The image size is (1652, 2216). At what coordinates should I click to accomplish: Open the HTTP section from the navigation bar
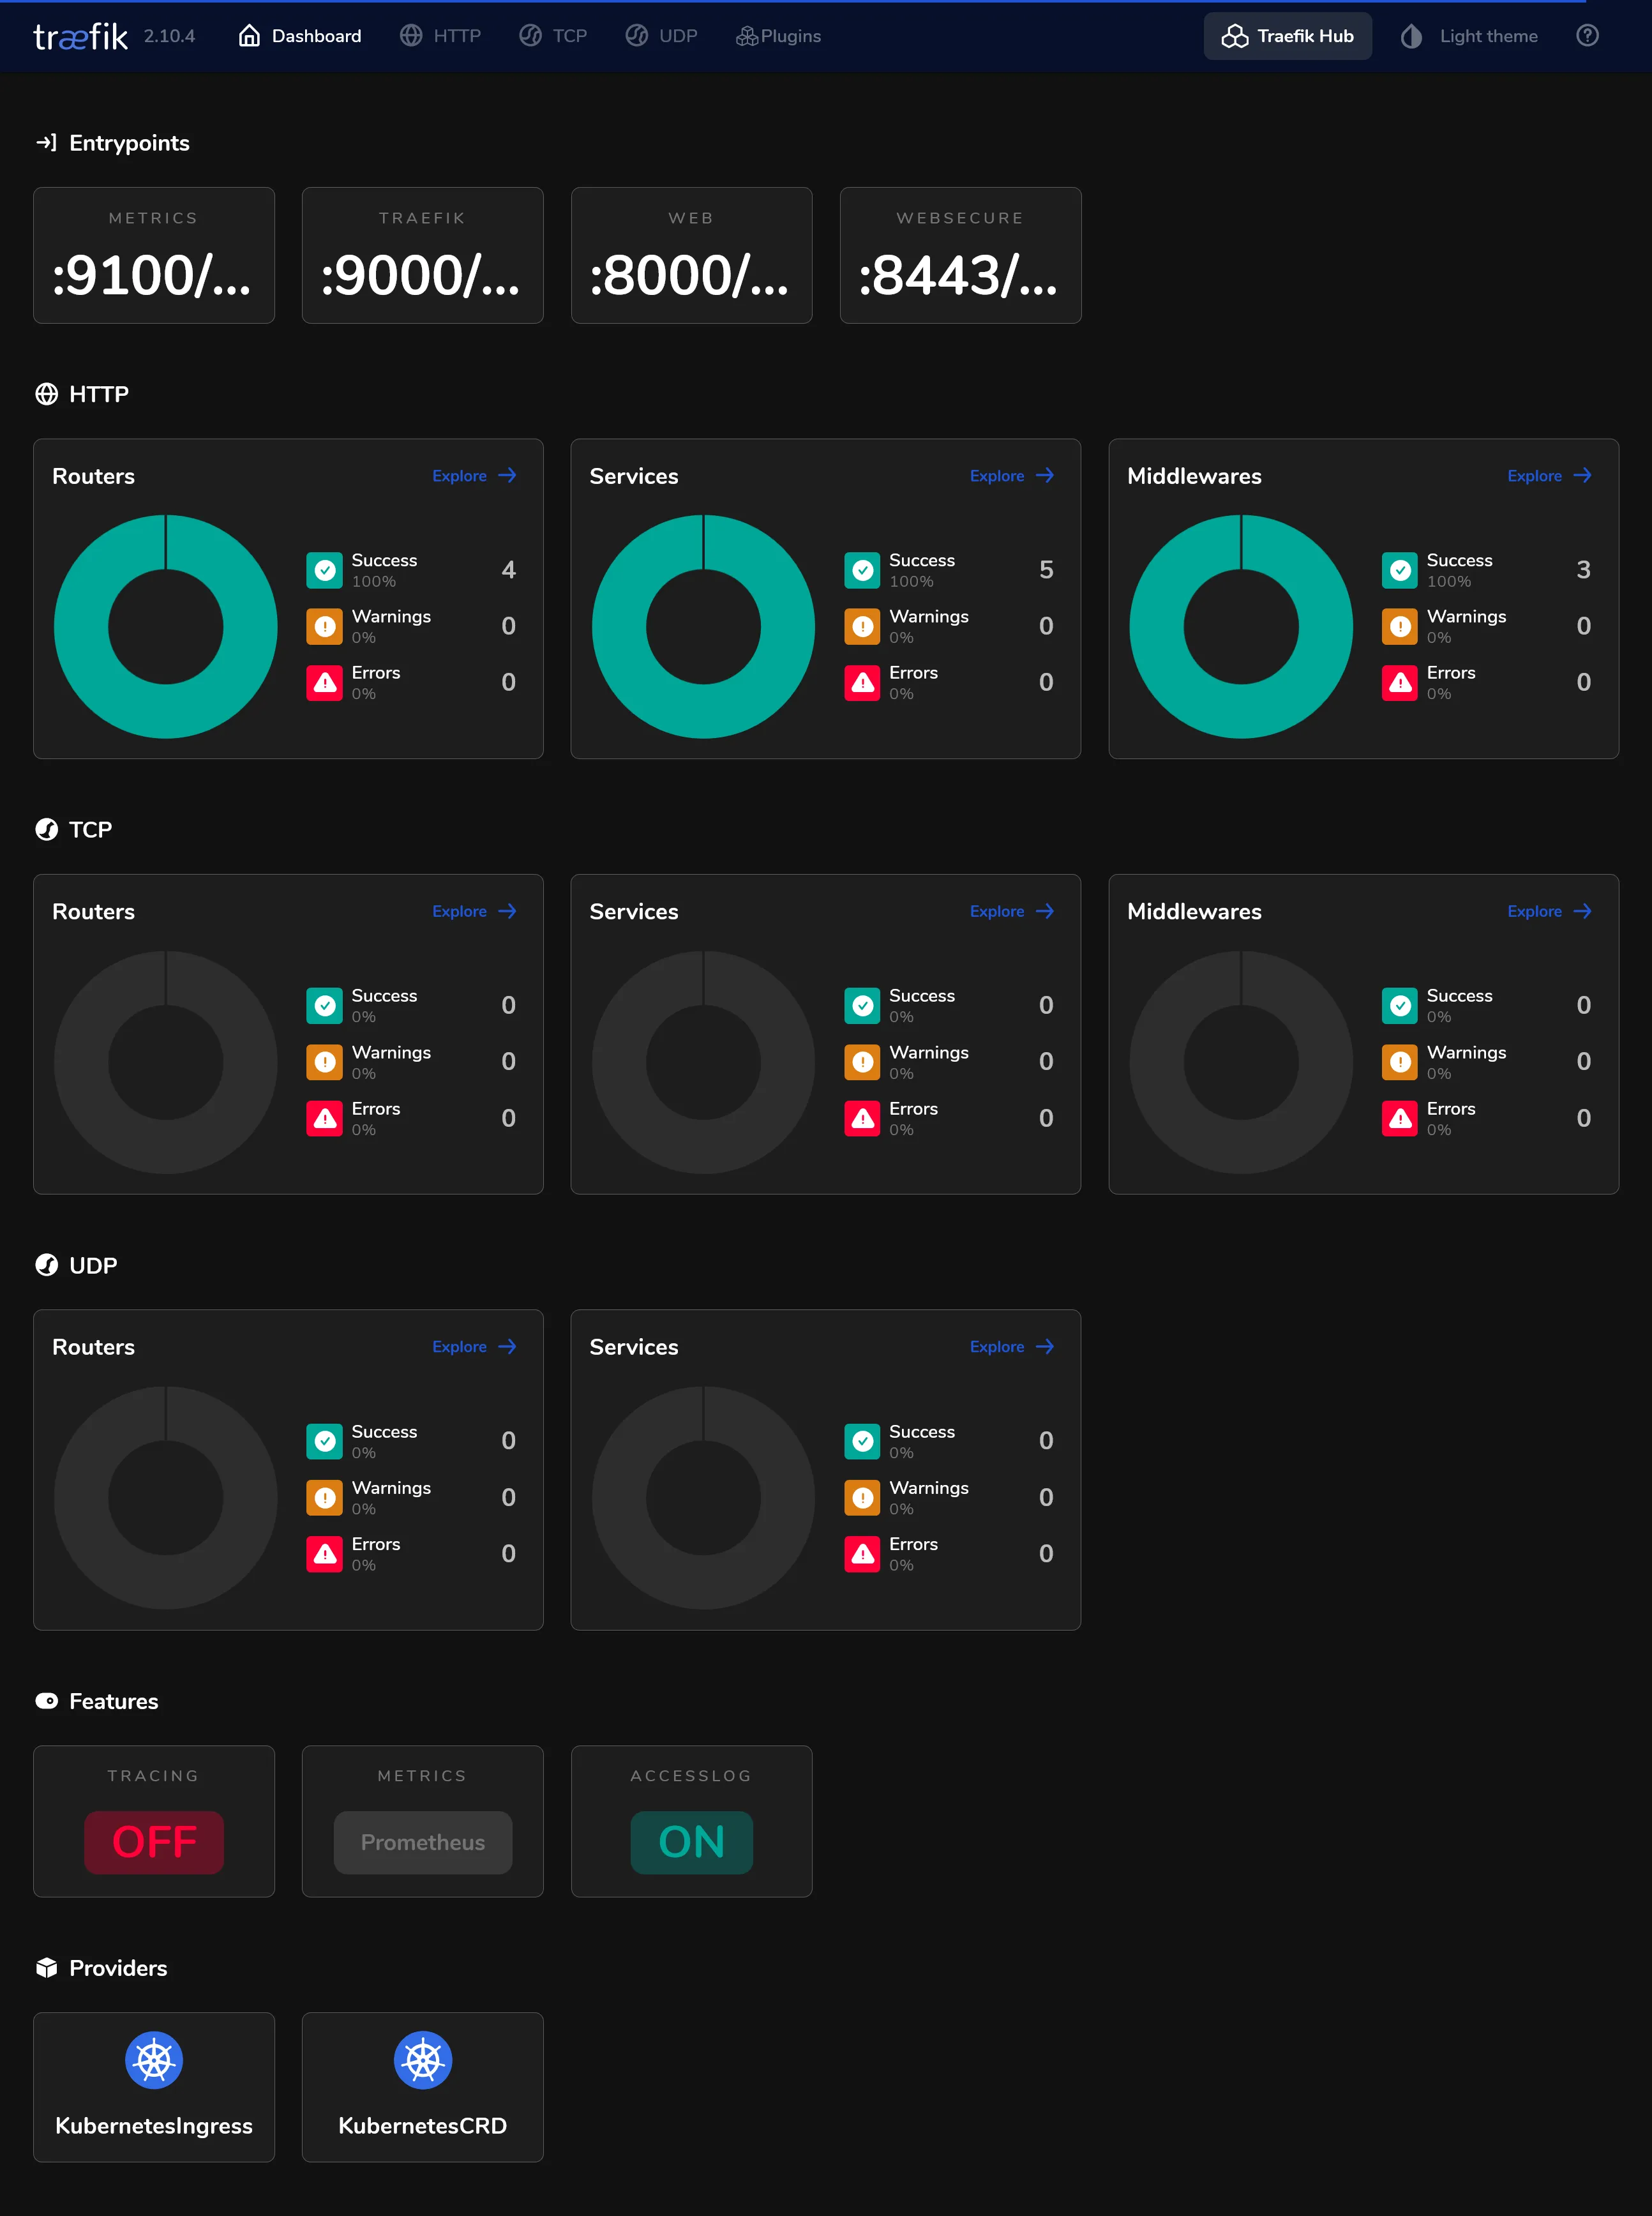pyautogui.click(x=441, y=35)
